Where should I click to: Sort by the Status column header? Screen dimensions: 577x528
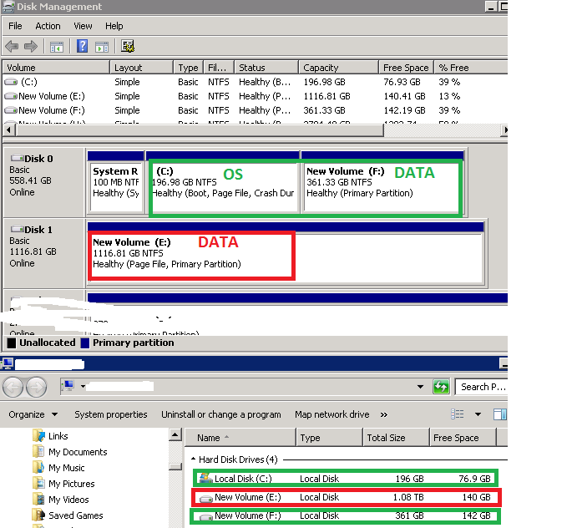point(266,68)
